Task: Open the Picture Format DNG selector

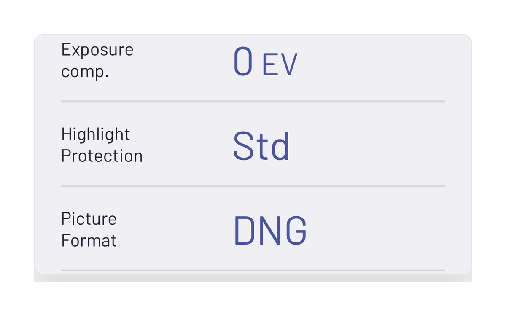Action: click(x=270, y=230)
